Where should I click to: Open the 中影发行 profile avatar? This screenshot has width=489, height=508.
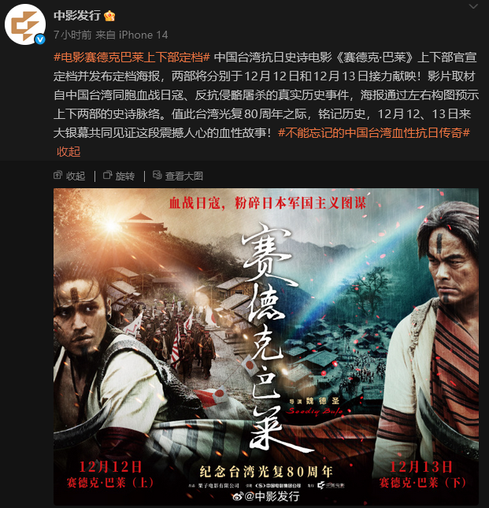(25, 24)
